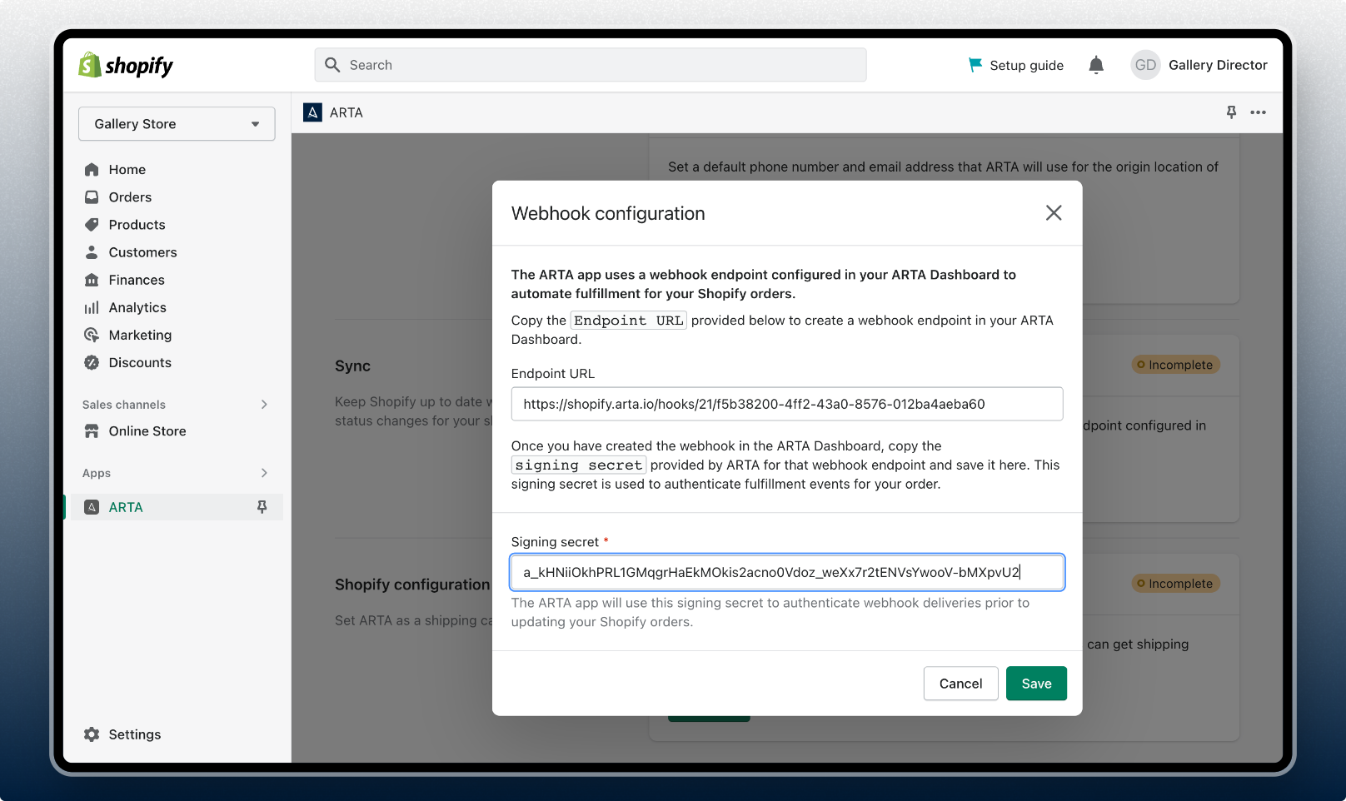Open Analytics from the sidebar

(92, 307)
